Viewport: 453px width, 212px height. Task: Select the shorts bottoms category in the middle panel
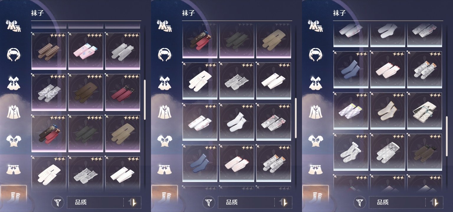point(165,169)
